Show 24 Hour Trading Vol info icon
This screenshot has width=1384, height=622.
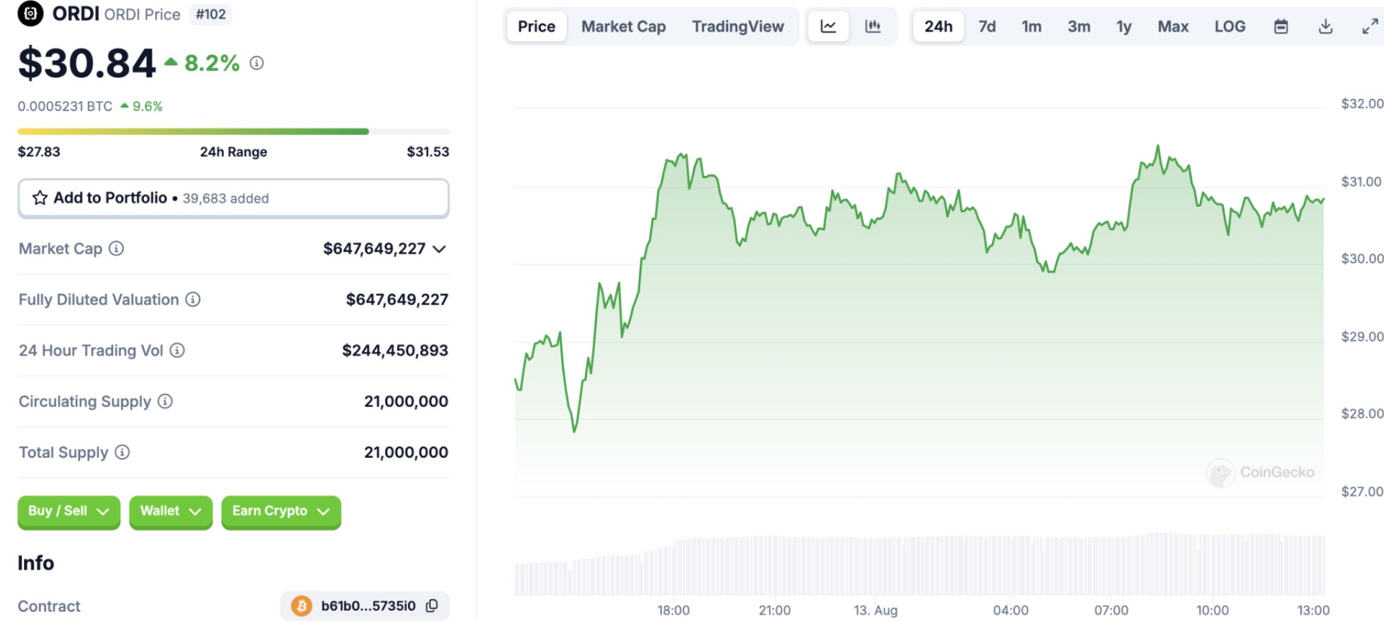tap(178, 351)
